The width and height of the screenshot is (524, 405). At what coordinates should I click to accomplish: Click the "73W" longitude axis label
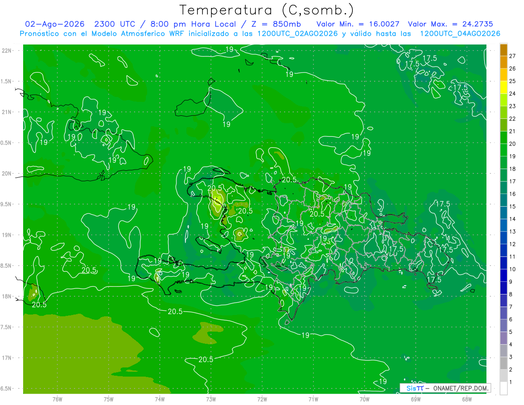tap(211, 399)
